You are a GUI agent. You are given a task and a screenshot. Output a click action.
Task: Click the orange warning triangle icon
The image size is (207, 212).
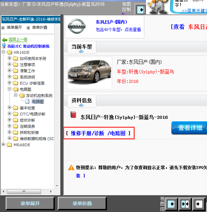point(71,168)
